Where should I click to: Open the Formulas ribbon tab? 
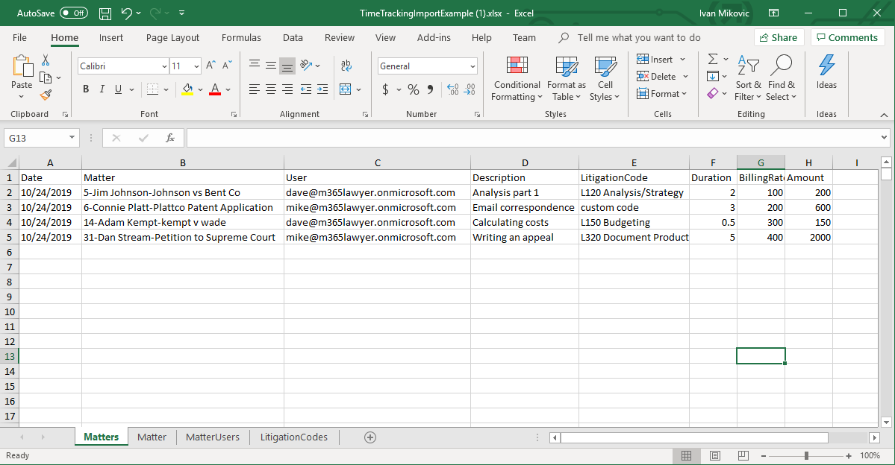click(241, 38)
